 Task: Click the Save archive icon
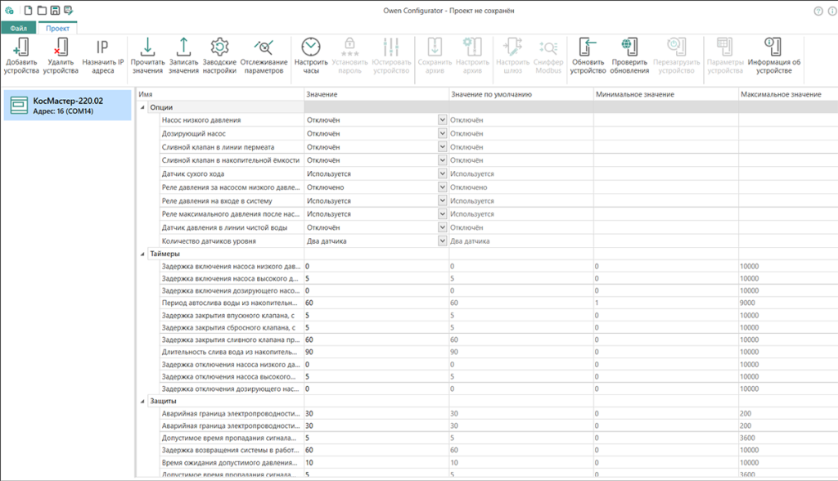435,47
